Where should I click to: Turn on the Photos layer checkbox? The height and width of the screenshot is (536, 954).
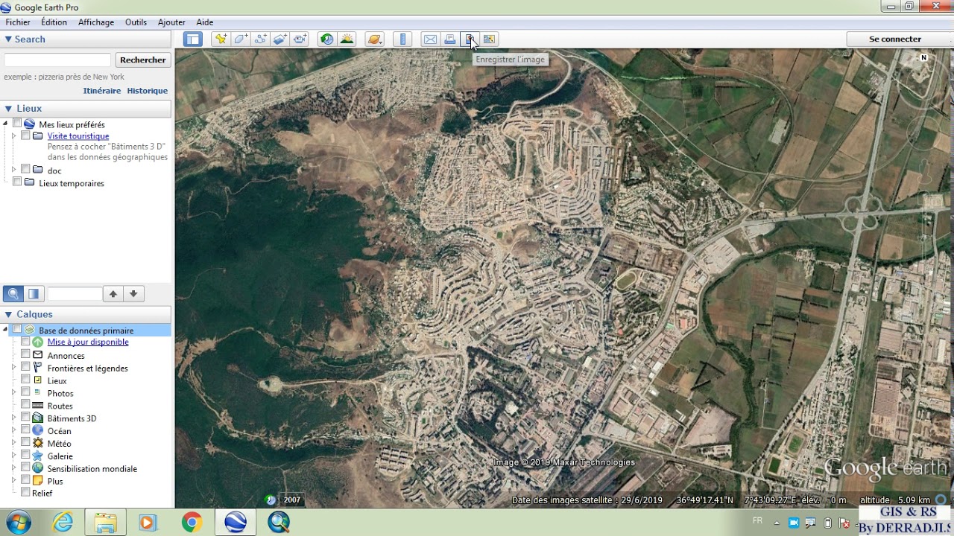(x=25, y=392)
